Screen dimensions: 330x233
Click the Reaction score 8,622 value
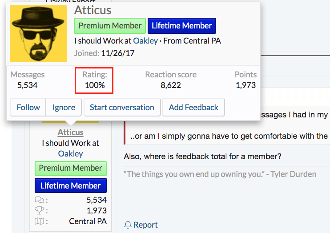tap(171, 85)
